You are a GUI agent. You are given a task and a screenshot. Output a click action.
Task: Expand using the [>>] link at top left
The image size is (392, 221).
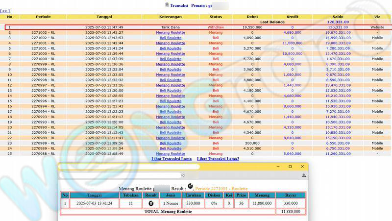tap(5, 10)
